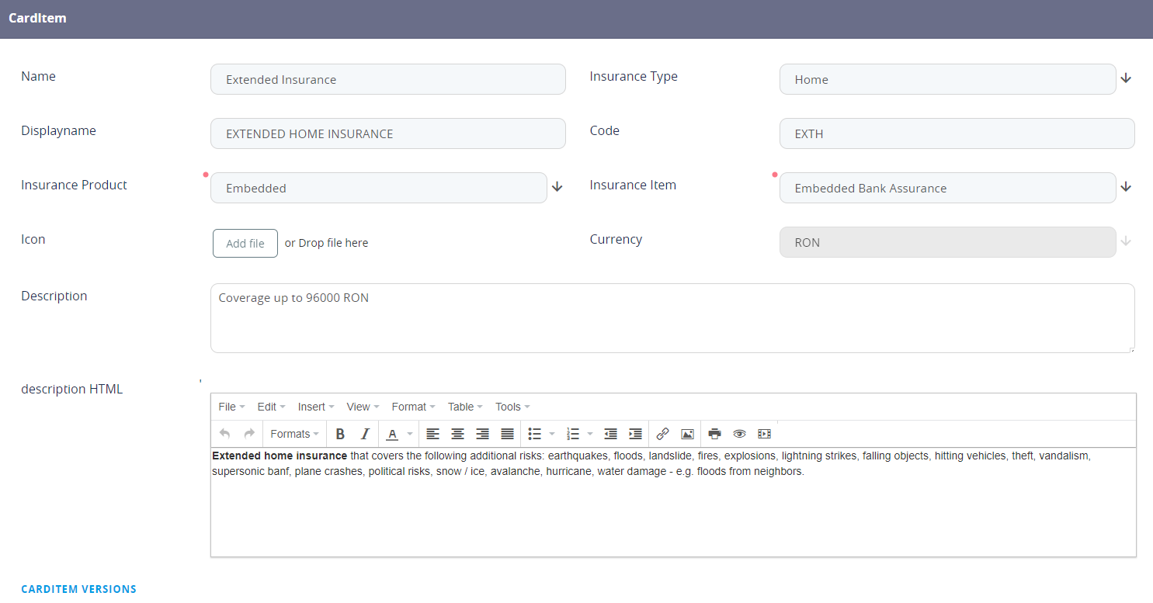Open the Formats dropdown in toolbar
This screenshot has width=1153, height=603.
[x=294, y=434]
